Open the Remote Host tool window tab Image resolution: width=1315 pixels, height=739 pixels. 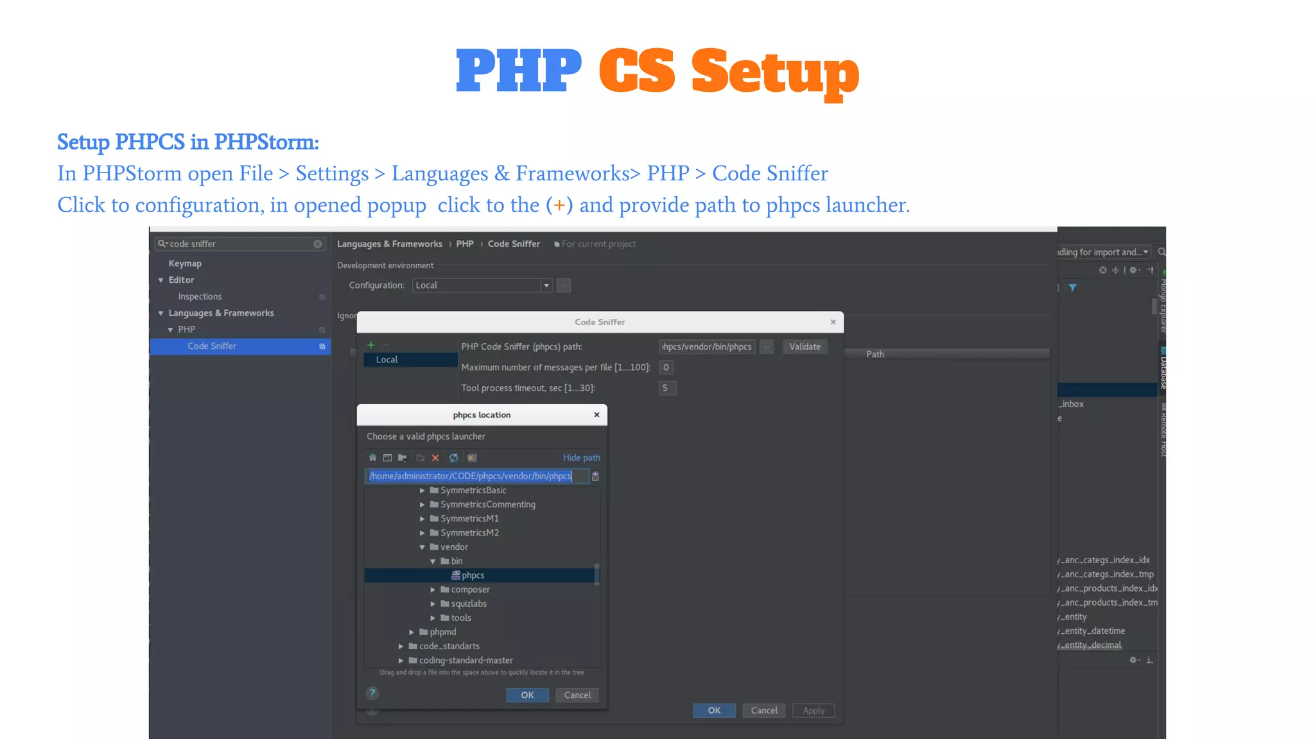(x=1163, y=430)
